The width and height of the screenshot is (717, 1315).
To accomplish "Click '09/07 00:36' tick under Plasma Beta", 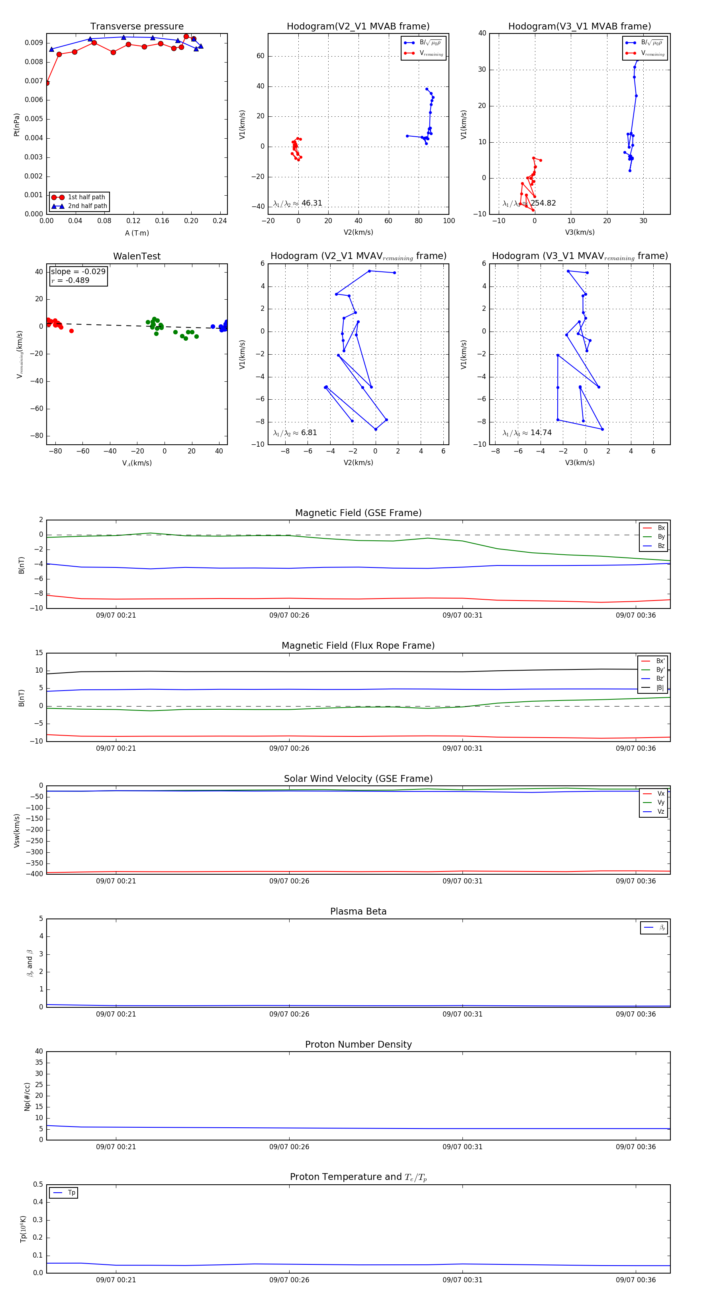I will 635,1014.
